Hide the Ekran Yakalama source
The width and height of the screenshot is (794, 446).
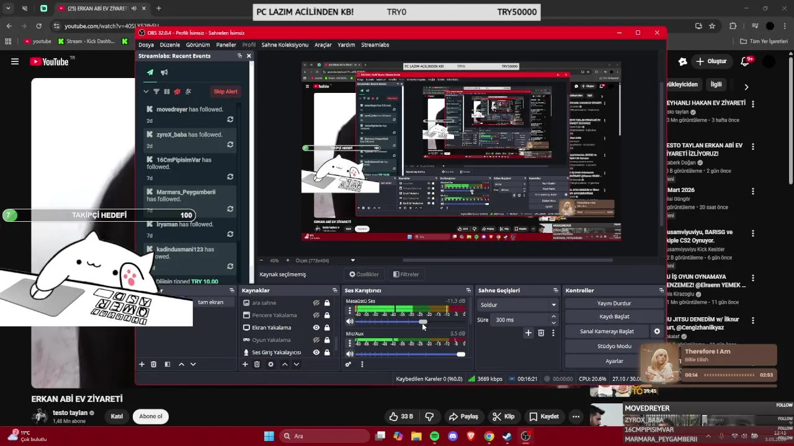pos(316,328)
